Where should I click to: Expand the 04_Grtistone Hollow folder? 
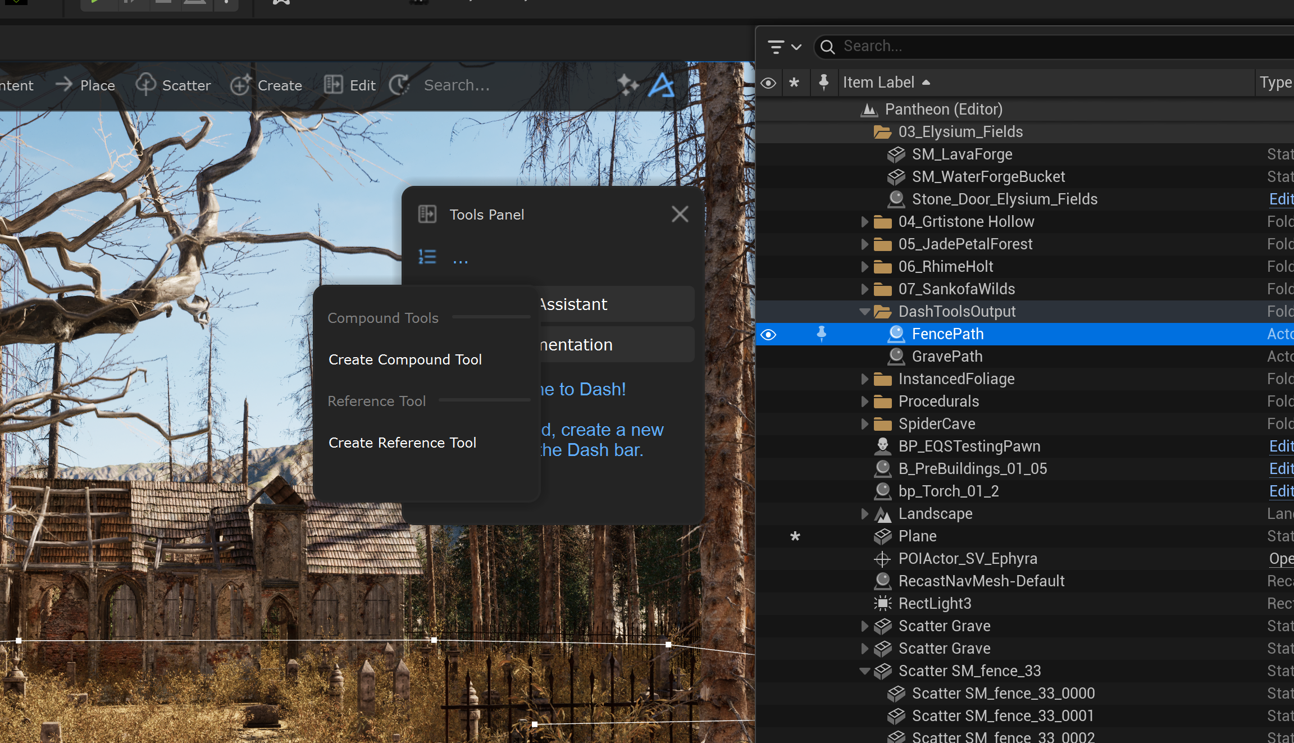point(865,222)
